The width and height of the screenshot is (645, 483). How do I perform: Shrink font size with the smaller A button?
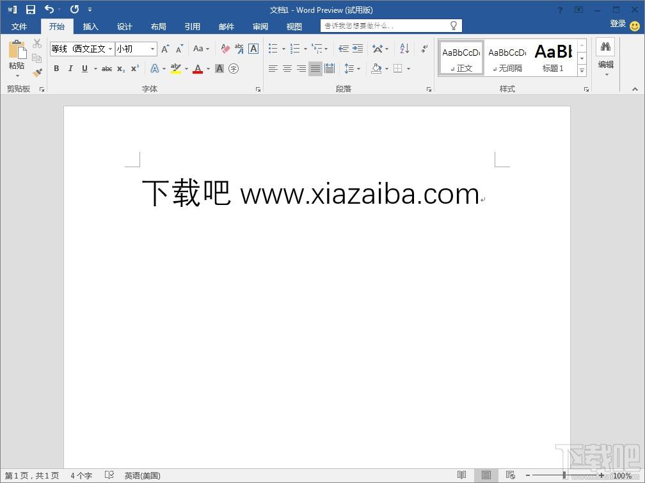coord(179,49)
